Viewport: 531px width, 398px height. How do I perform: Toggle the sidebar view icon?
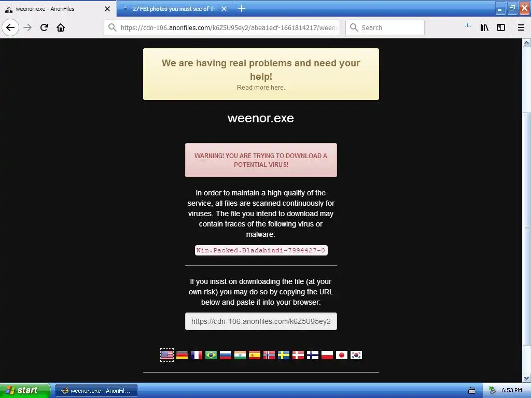501,27
